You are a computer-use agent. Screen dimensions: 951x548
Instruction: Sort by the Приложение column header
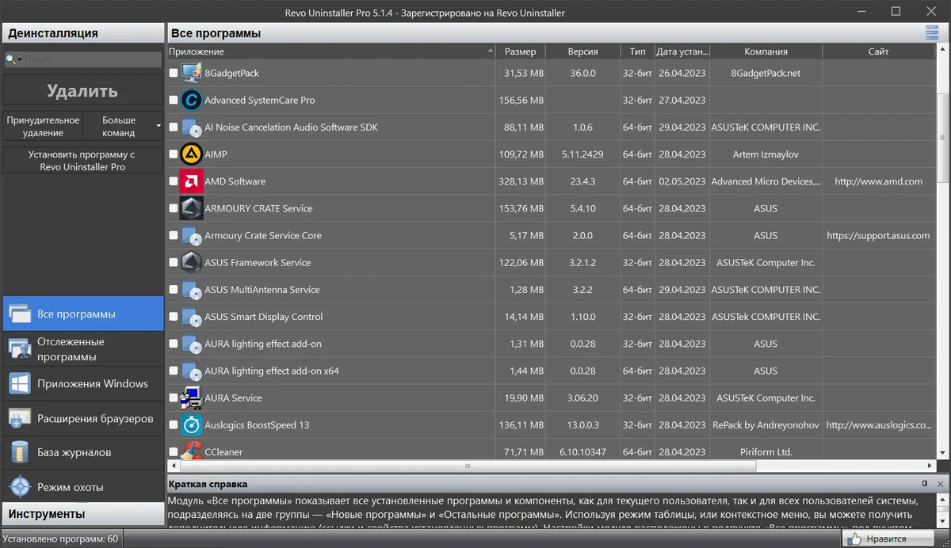click(332, 51)
